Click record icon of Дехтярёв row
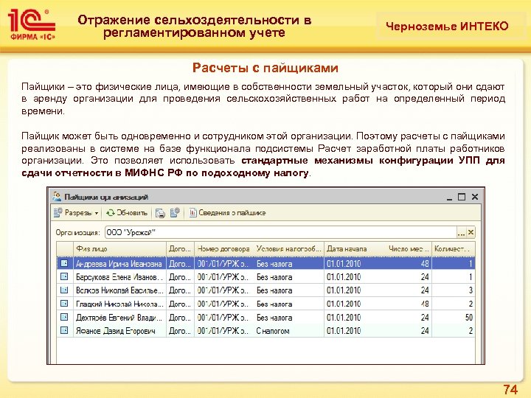The image size is (531, 398). 64,317
